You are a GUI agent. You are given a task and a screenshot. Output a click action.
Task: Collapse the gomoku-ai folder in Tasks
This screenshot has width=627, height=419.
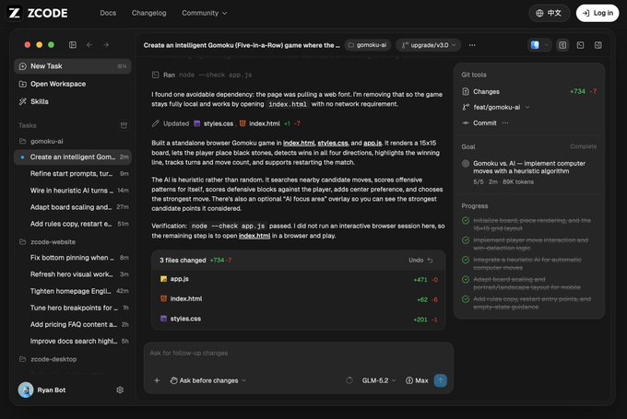tap(41, 141)
